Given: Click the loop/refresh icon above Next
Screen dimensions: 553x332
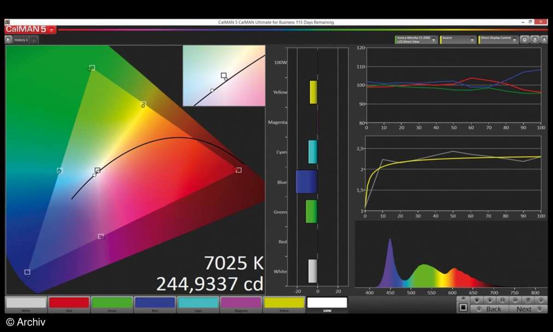Looking at the screenshot, I should [528, 300].
